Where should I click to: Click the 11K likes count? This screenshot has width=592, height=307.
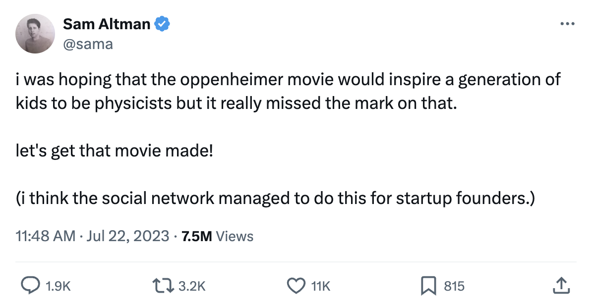click(320, 286)
